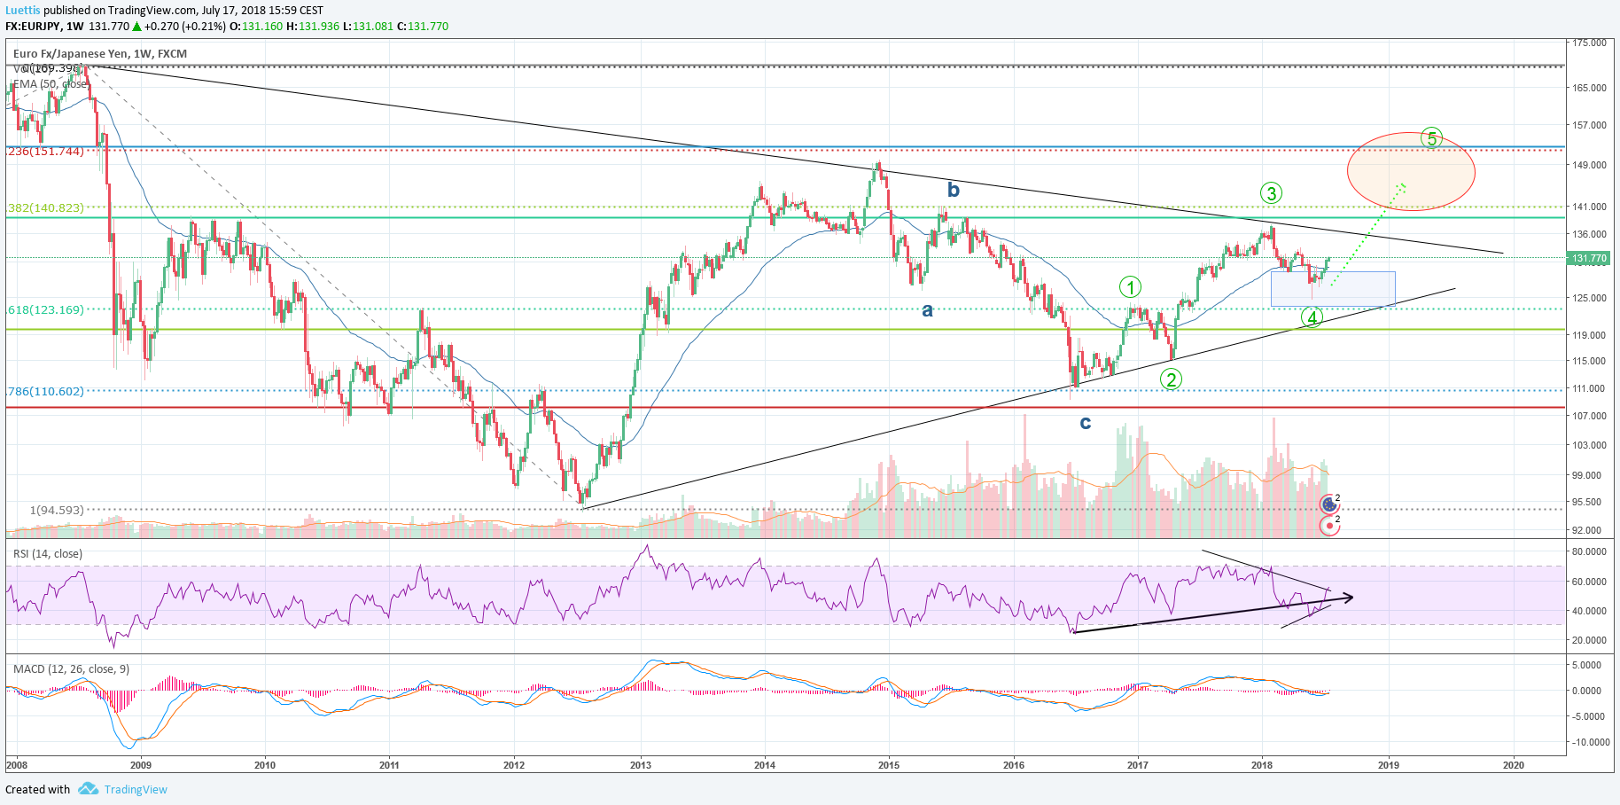Click the 2018 year on time axis
The width and height of the screenshot is (1620, 805).
(x=1262, y=765)
